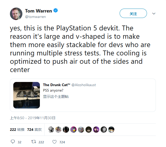166x147 pixels.
Task: Open the @tomwarren handle link
Action: [x=35, y=17]
